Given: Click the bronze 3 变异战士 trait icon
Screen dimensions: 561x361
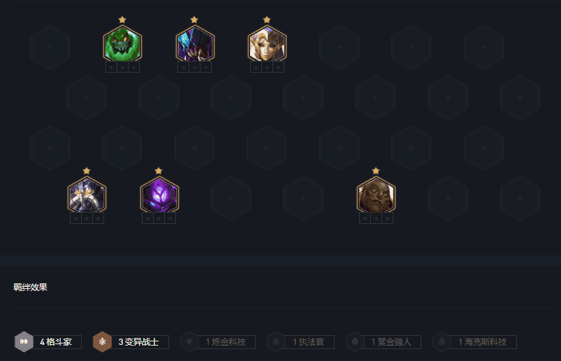Looking at the screenshot, I should (102, 341).
